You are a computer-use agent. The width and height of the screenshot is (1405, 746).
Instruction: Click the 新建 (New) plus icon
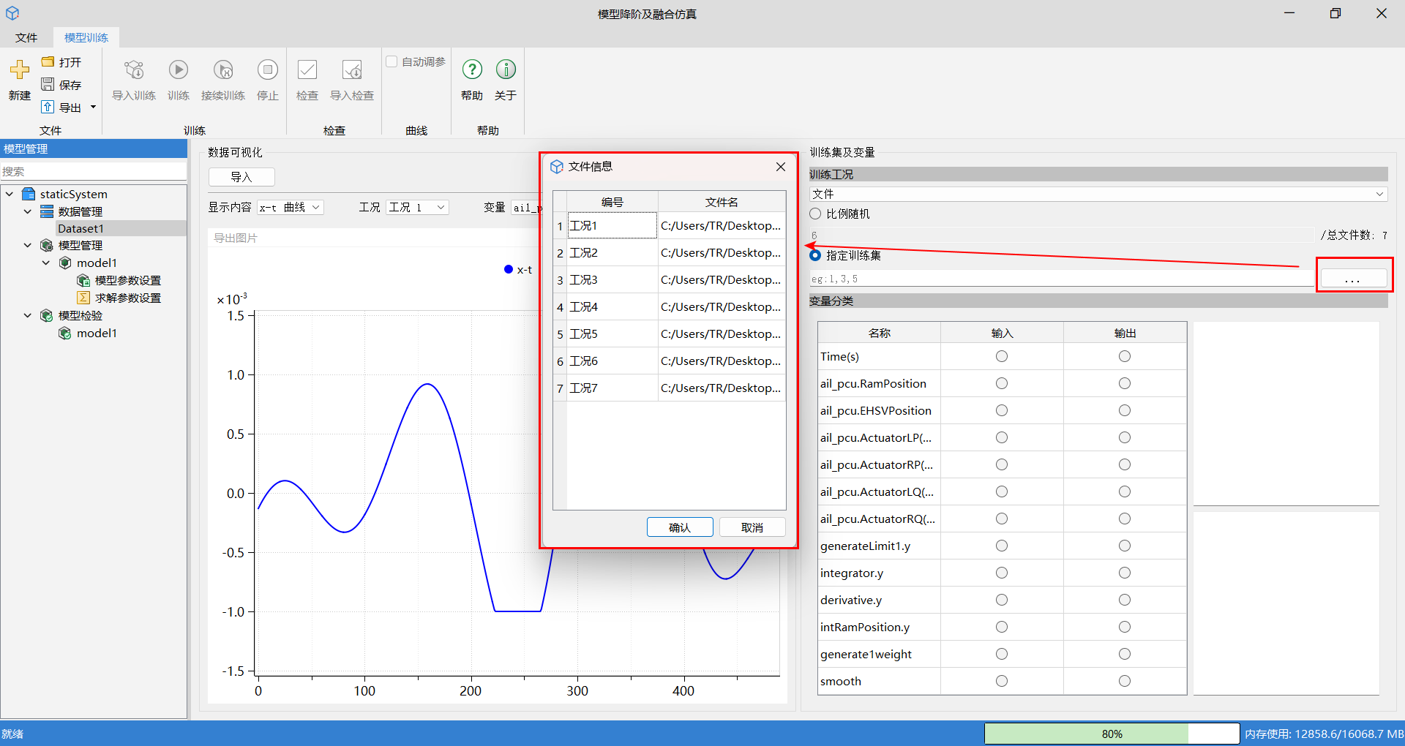point(20,70)
